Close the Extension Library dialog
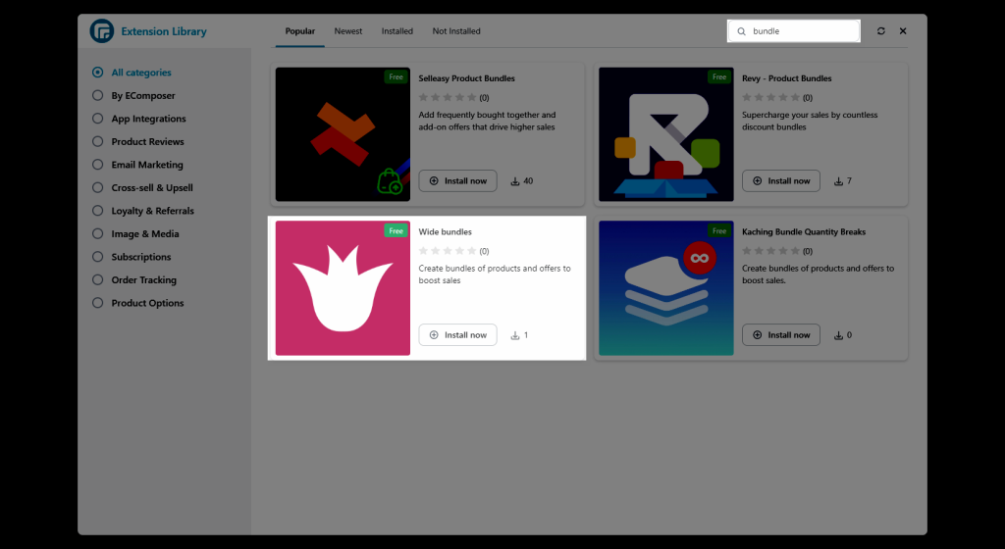The image size is (1005, 549). (x=903, y=30)
